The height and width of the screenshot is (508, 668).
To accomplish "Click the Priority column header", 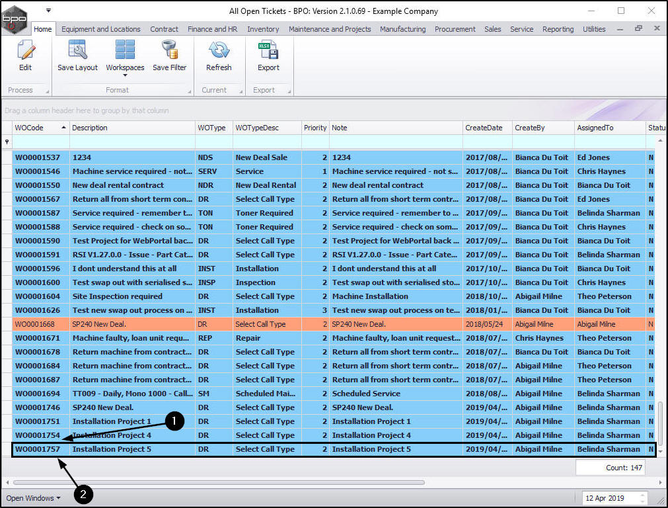I will click(315, 128).
